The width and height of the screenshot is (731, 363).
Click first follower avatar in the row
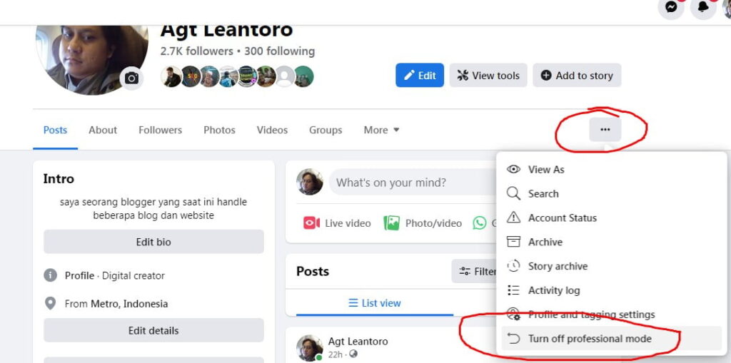tap(171, 76)
